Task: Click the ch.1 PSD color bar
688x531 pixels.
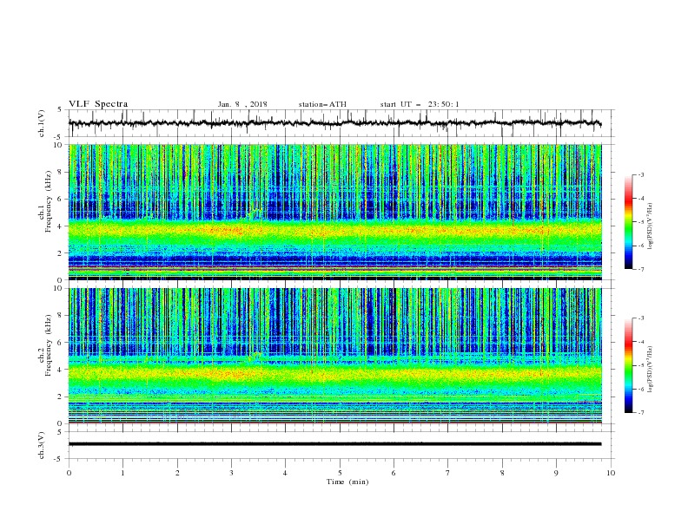Action: tap(629, 221)
